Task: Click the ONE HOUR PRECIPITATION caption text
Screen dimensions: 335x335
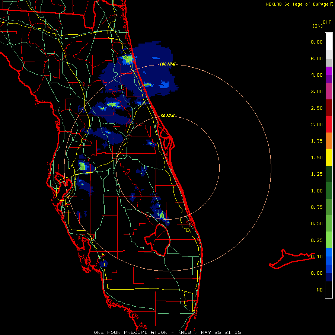Action: 131,332
